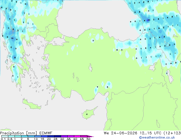Select the 20–25 mm legend color swatch
This screenshot has height=140, width=181.
coord(51,136)
